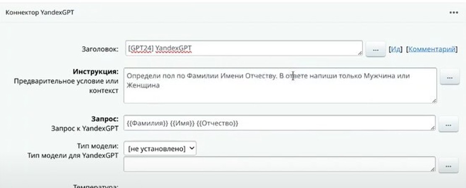Click the bold Запрос label

click(x=105, y=119)
